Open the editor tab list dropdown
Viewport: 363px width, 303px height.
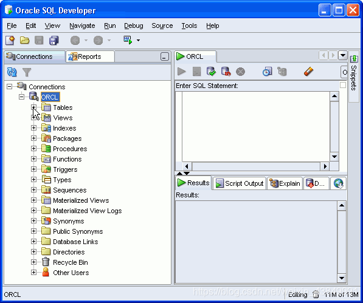click(x=342, y=55)
